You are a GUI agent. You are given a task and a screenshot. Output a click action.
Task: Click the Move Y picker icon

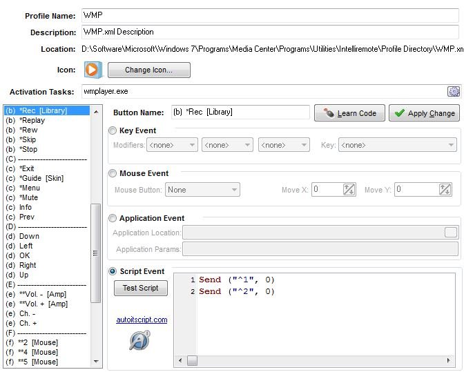click(x=445, y=189)
